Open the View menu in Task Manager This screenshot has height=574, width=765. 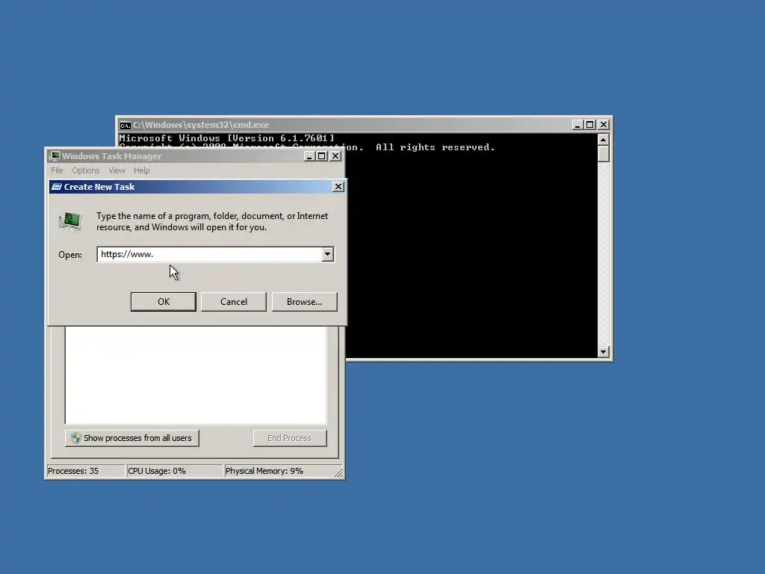click(117, 170)
